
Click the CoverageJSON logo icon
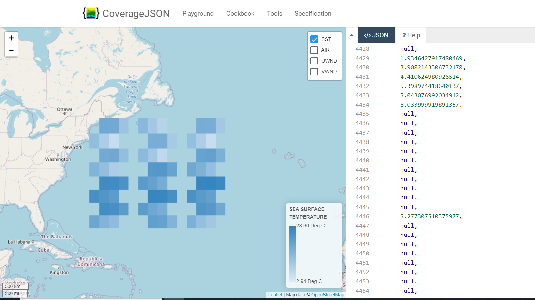point(91,13)
